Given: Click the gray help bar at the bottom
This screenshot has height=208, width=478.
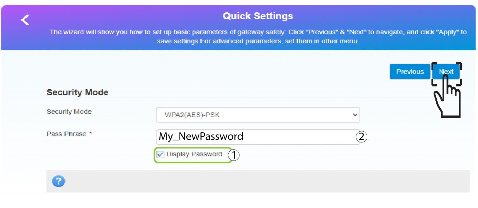Looking at the screenshot, I should point(258,181).
